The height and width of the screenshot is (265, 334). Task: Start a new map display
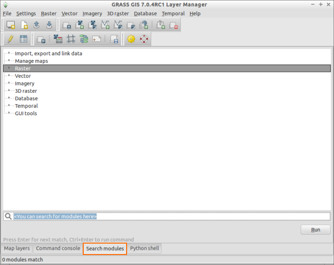point(10,25)
